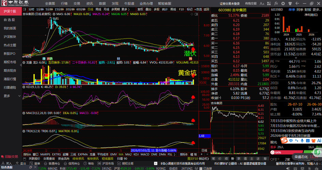Open news 7月15日中报预告:业绩大幅上升

pyautogui.click(x=293, y=120)
